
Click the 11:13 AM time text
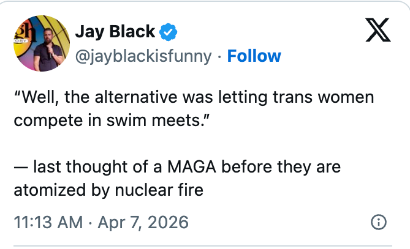click(x=47, y=221)
